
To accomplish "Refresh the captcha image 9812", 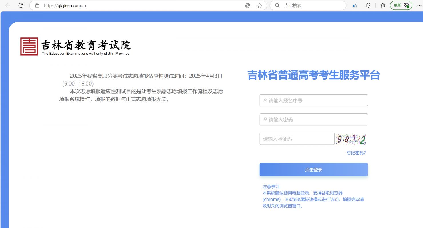I will click(x=351, y=139).
